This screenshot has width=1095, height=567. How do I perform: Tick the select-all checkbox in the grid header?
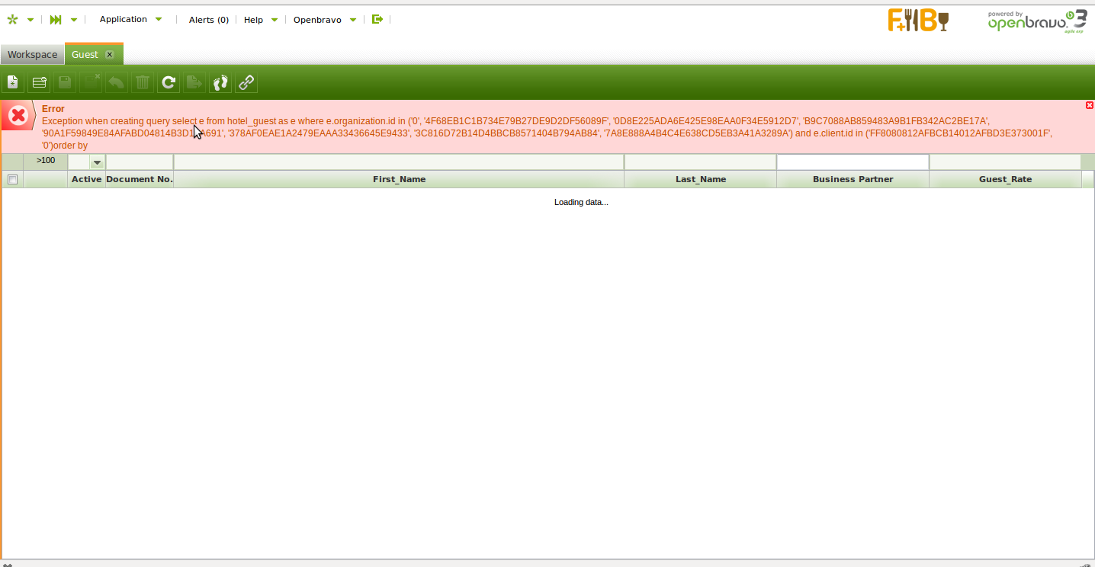pyautogui.click(x=12, y=179)
